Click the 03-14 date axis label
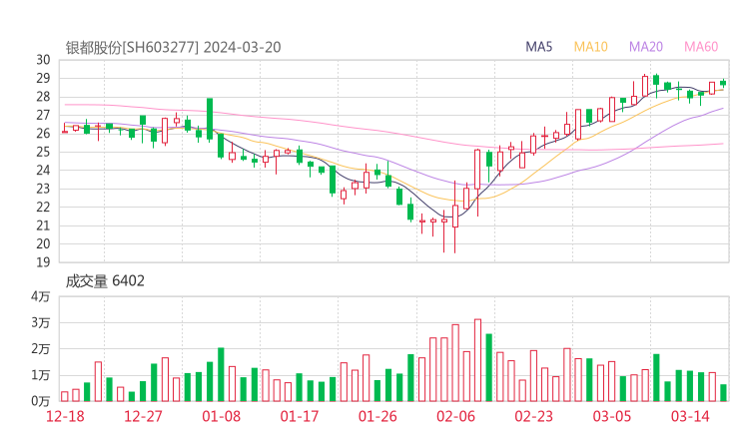 [x=690, y=416]
